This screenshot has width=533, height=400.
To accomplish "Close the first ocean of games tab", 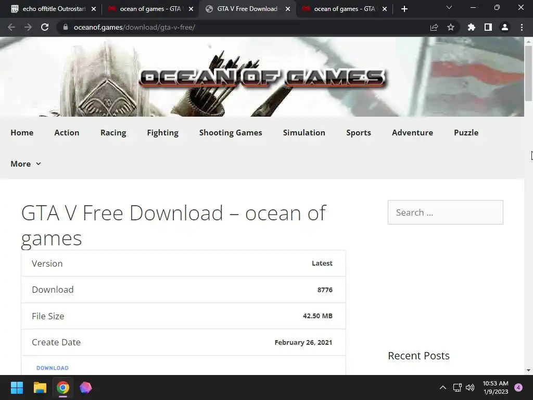I will [x=191, y=9].
